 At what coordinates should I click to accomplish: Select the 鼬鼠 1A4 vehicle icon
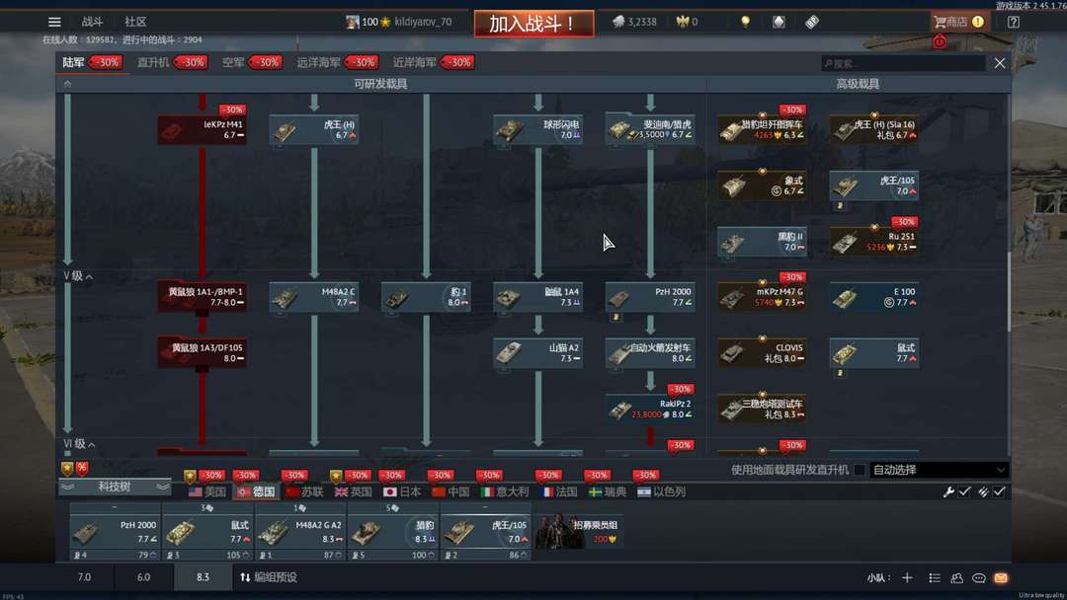coord(537,297)
